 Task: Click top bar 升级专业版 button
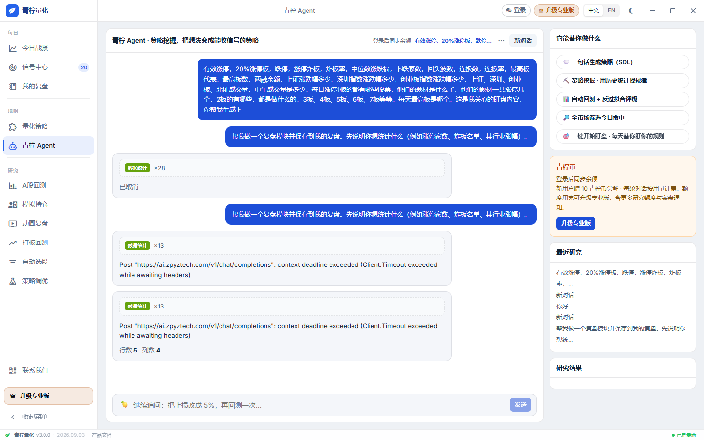pos(556,10)
